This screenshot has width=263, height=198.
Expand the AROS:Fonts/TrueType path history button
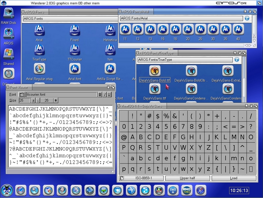pyautogui.click(x=237, y=60)
